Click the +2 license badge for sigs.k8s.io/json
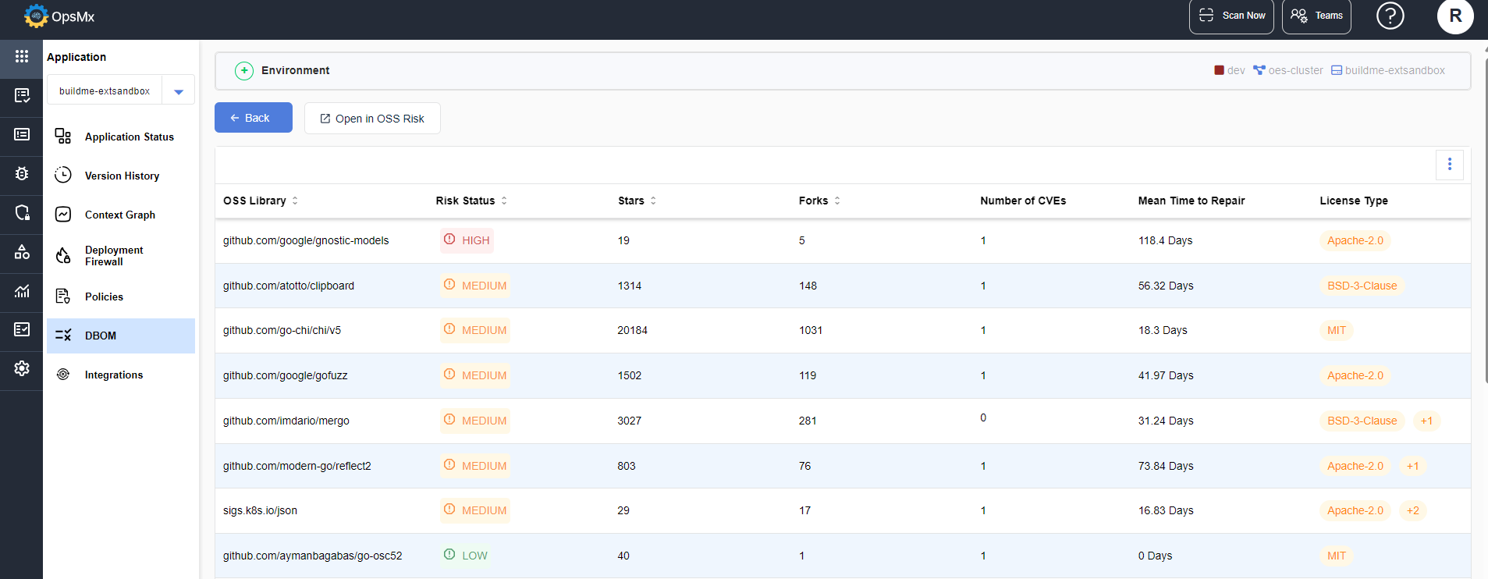This screenshot has height=579, width=1488. click(1412, 511)
